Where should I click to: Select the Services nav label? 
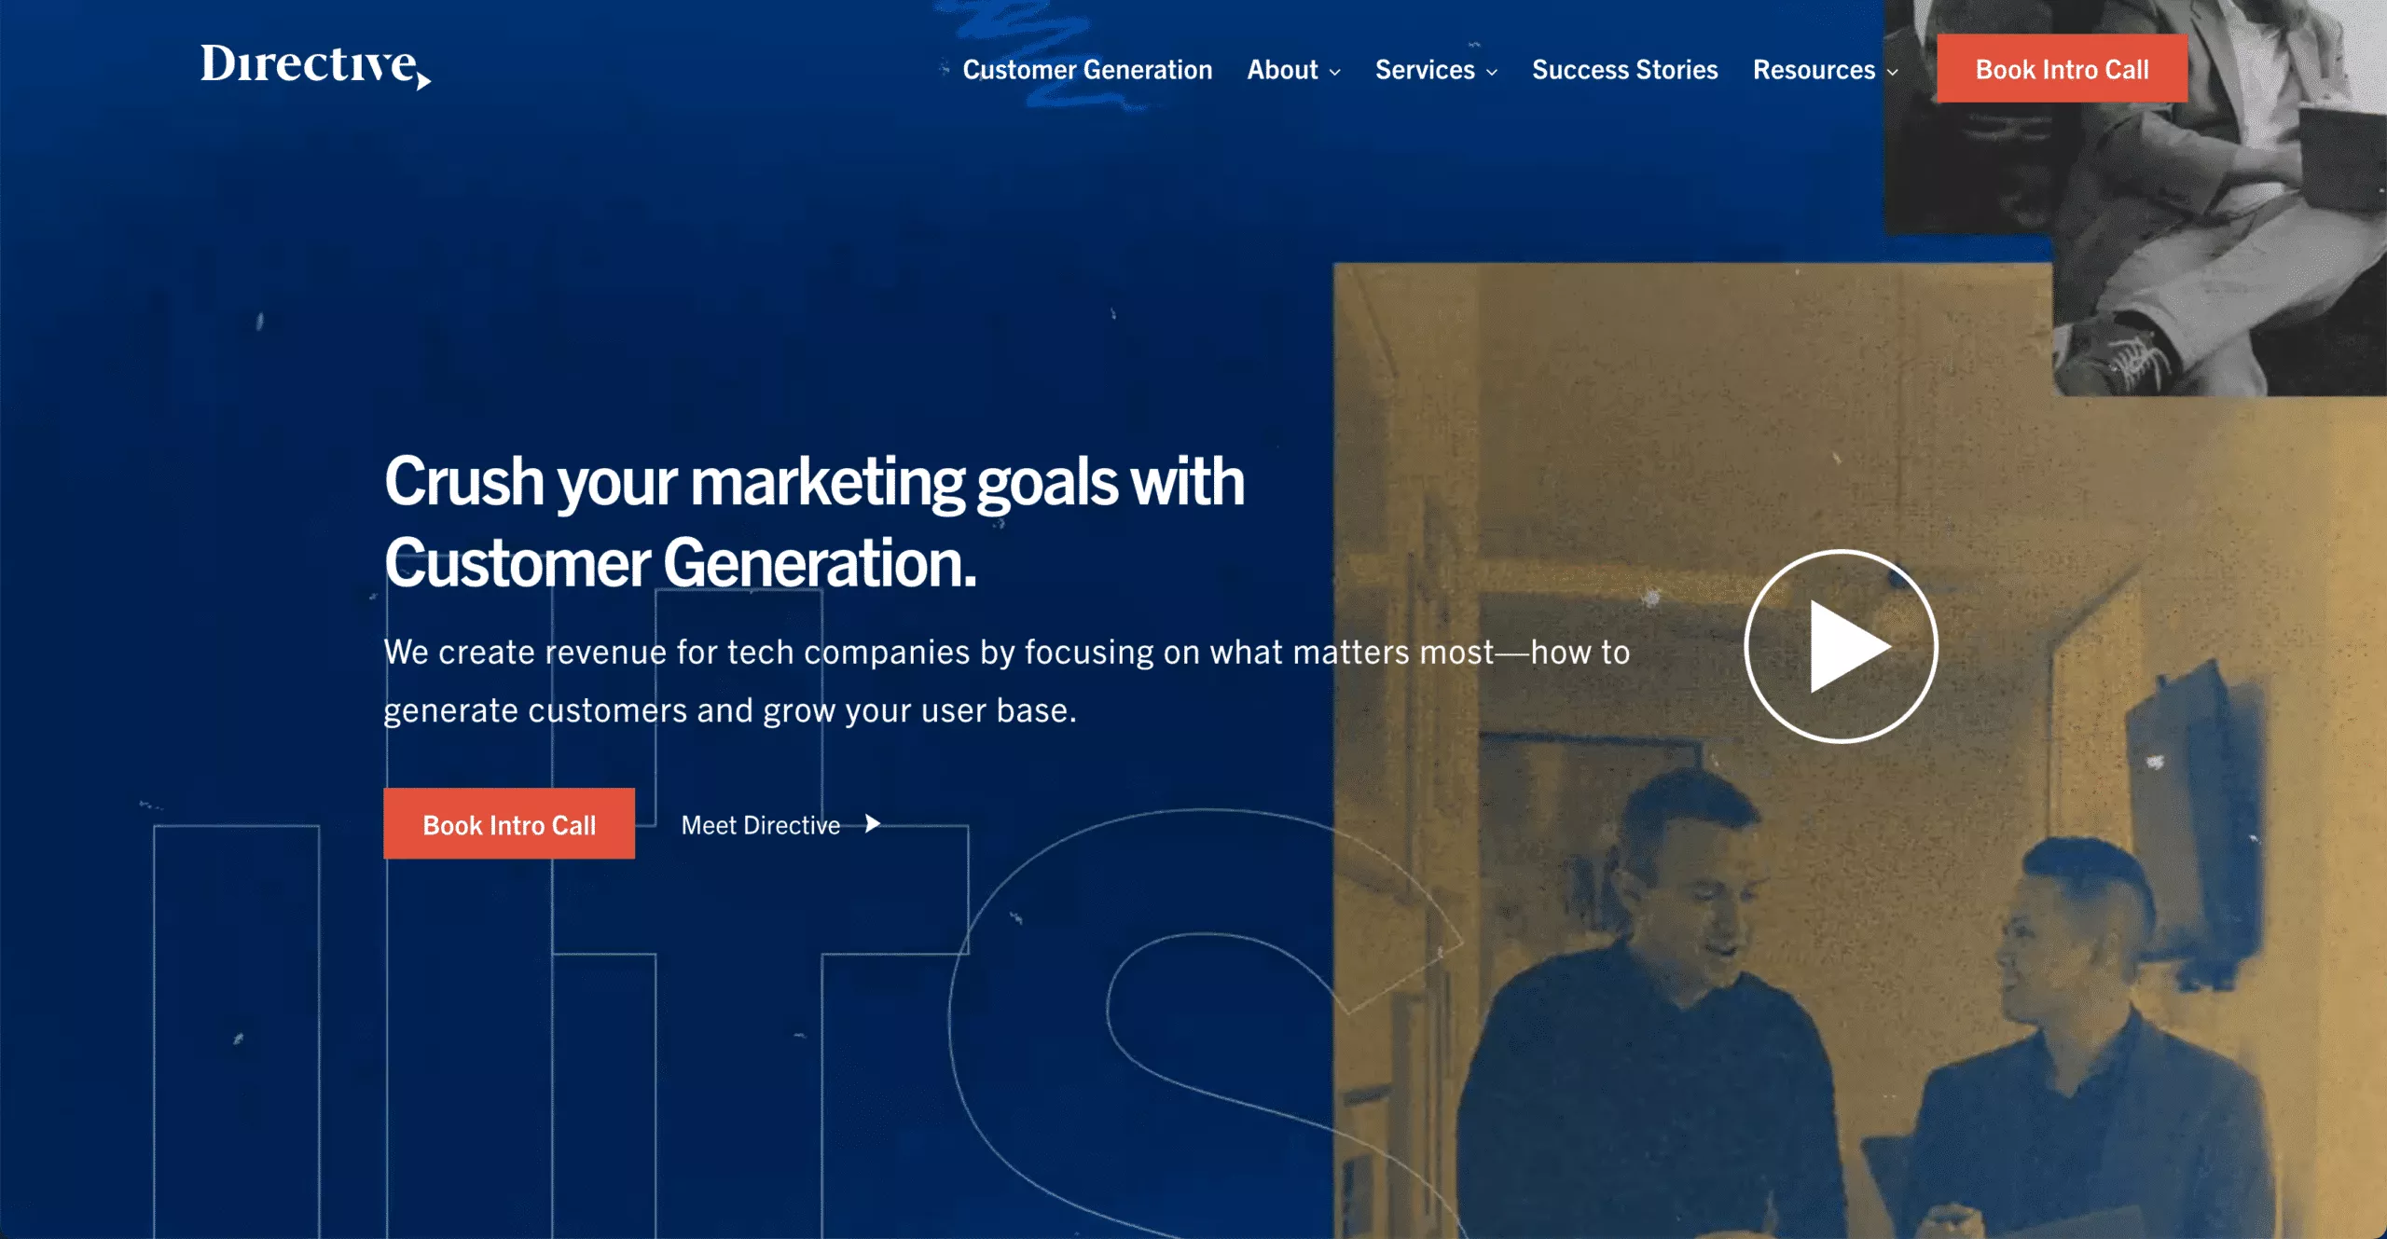click(x=1425, y=70)
